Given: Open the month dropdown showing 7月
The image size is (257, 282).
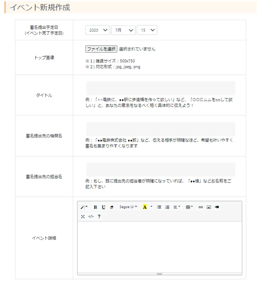Looking at the screenshot, I should (x=123, y=30).
